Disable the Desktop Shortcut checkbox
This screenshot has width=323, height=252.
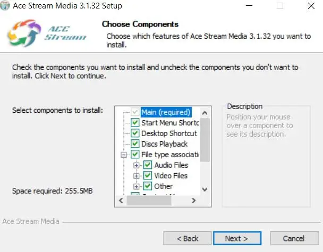coord(135,133)
